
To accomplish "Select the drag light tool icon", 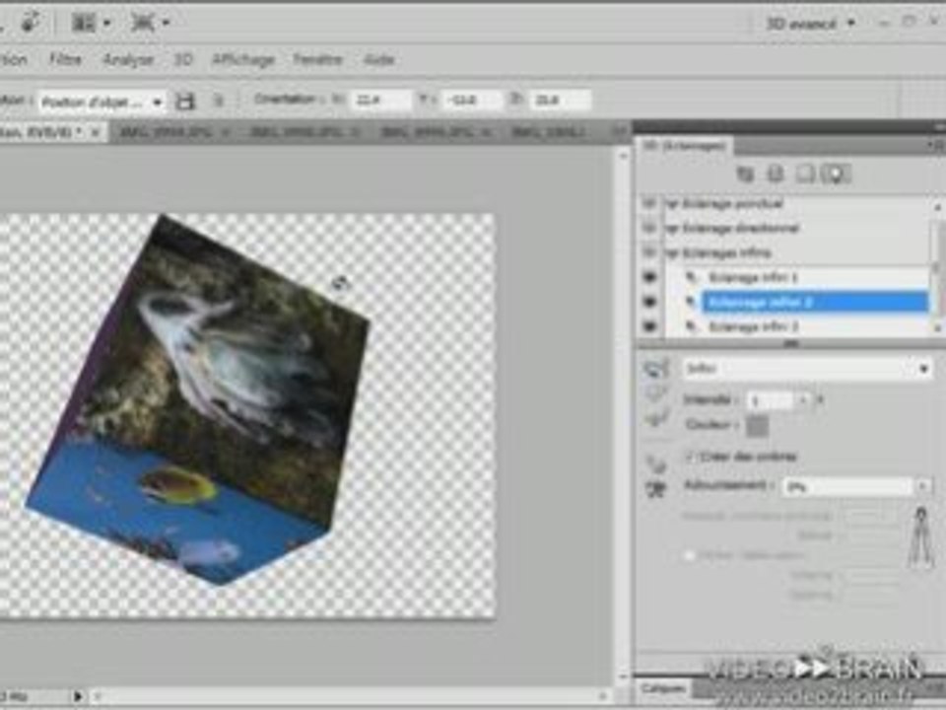I will coord(656,393).
